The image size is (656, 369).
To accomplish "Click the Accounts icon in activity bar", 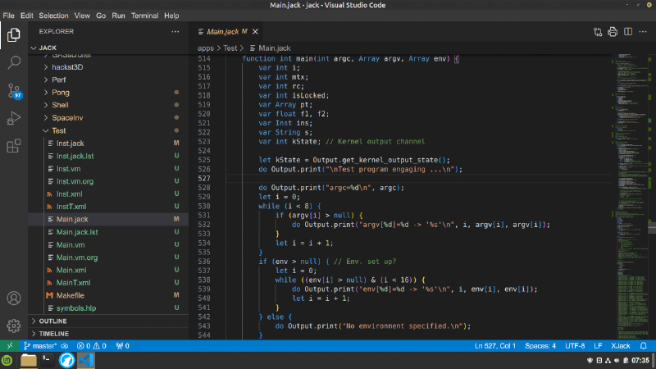I will 14,298.
